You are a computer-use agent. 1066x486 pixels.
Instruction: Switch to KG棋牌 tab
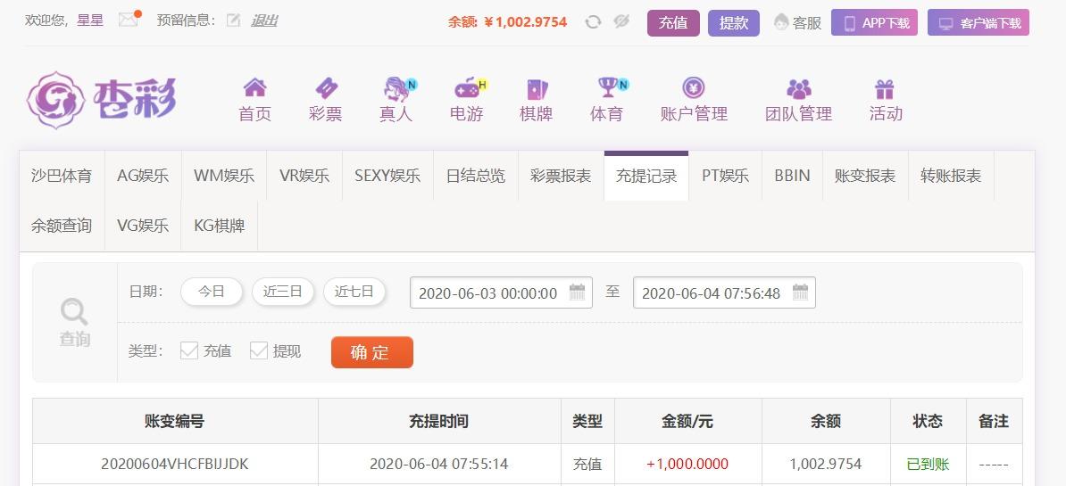tap(220, 226)
